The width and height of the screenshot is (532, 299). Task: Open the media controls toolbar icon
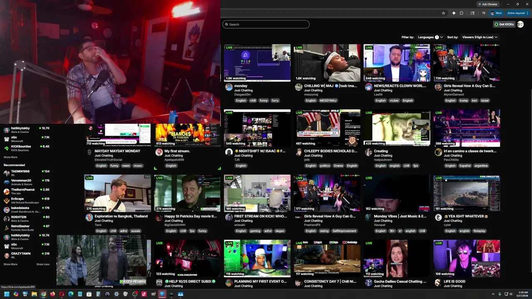pyautogui.click(x=483, y=13)
